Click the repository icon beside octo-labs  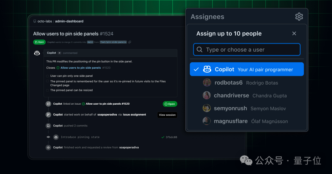coord(35,21)
